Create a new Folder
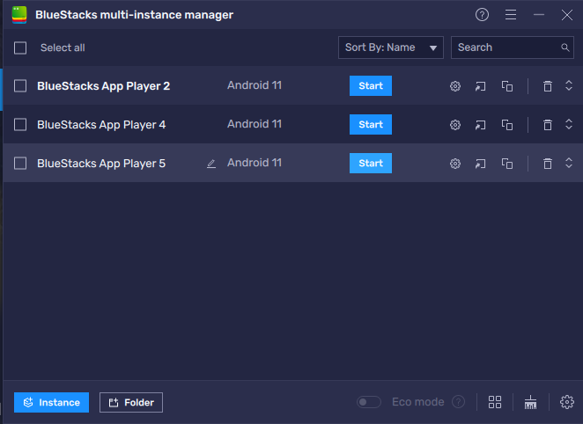The width and height of the screenshot is (583, 424). tap(131, 403)
